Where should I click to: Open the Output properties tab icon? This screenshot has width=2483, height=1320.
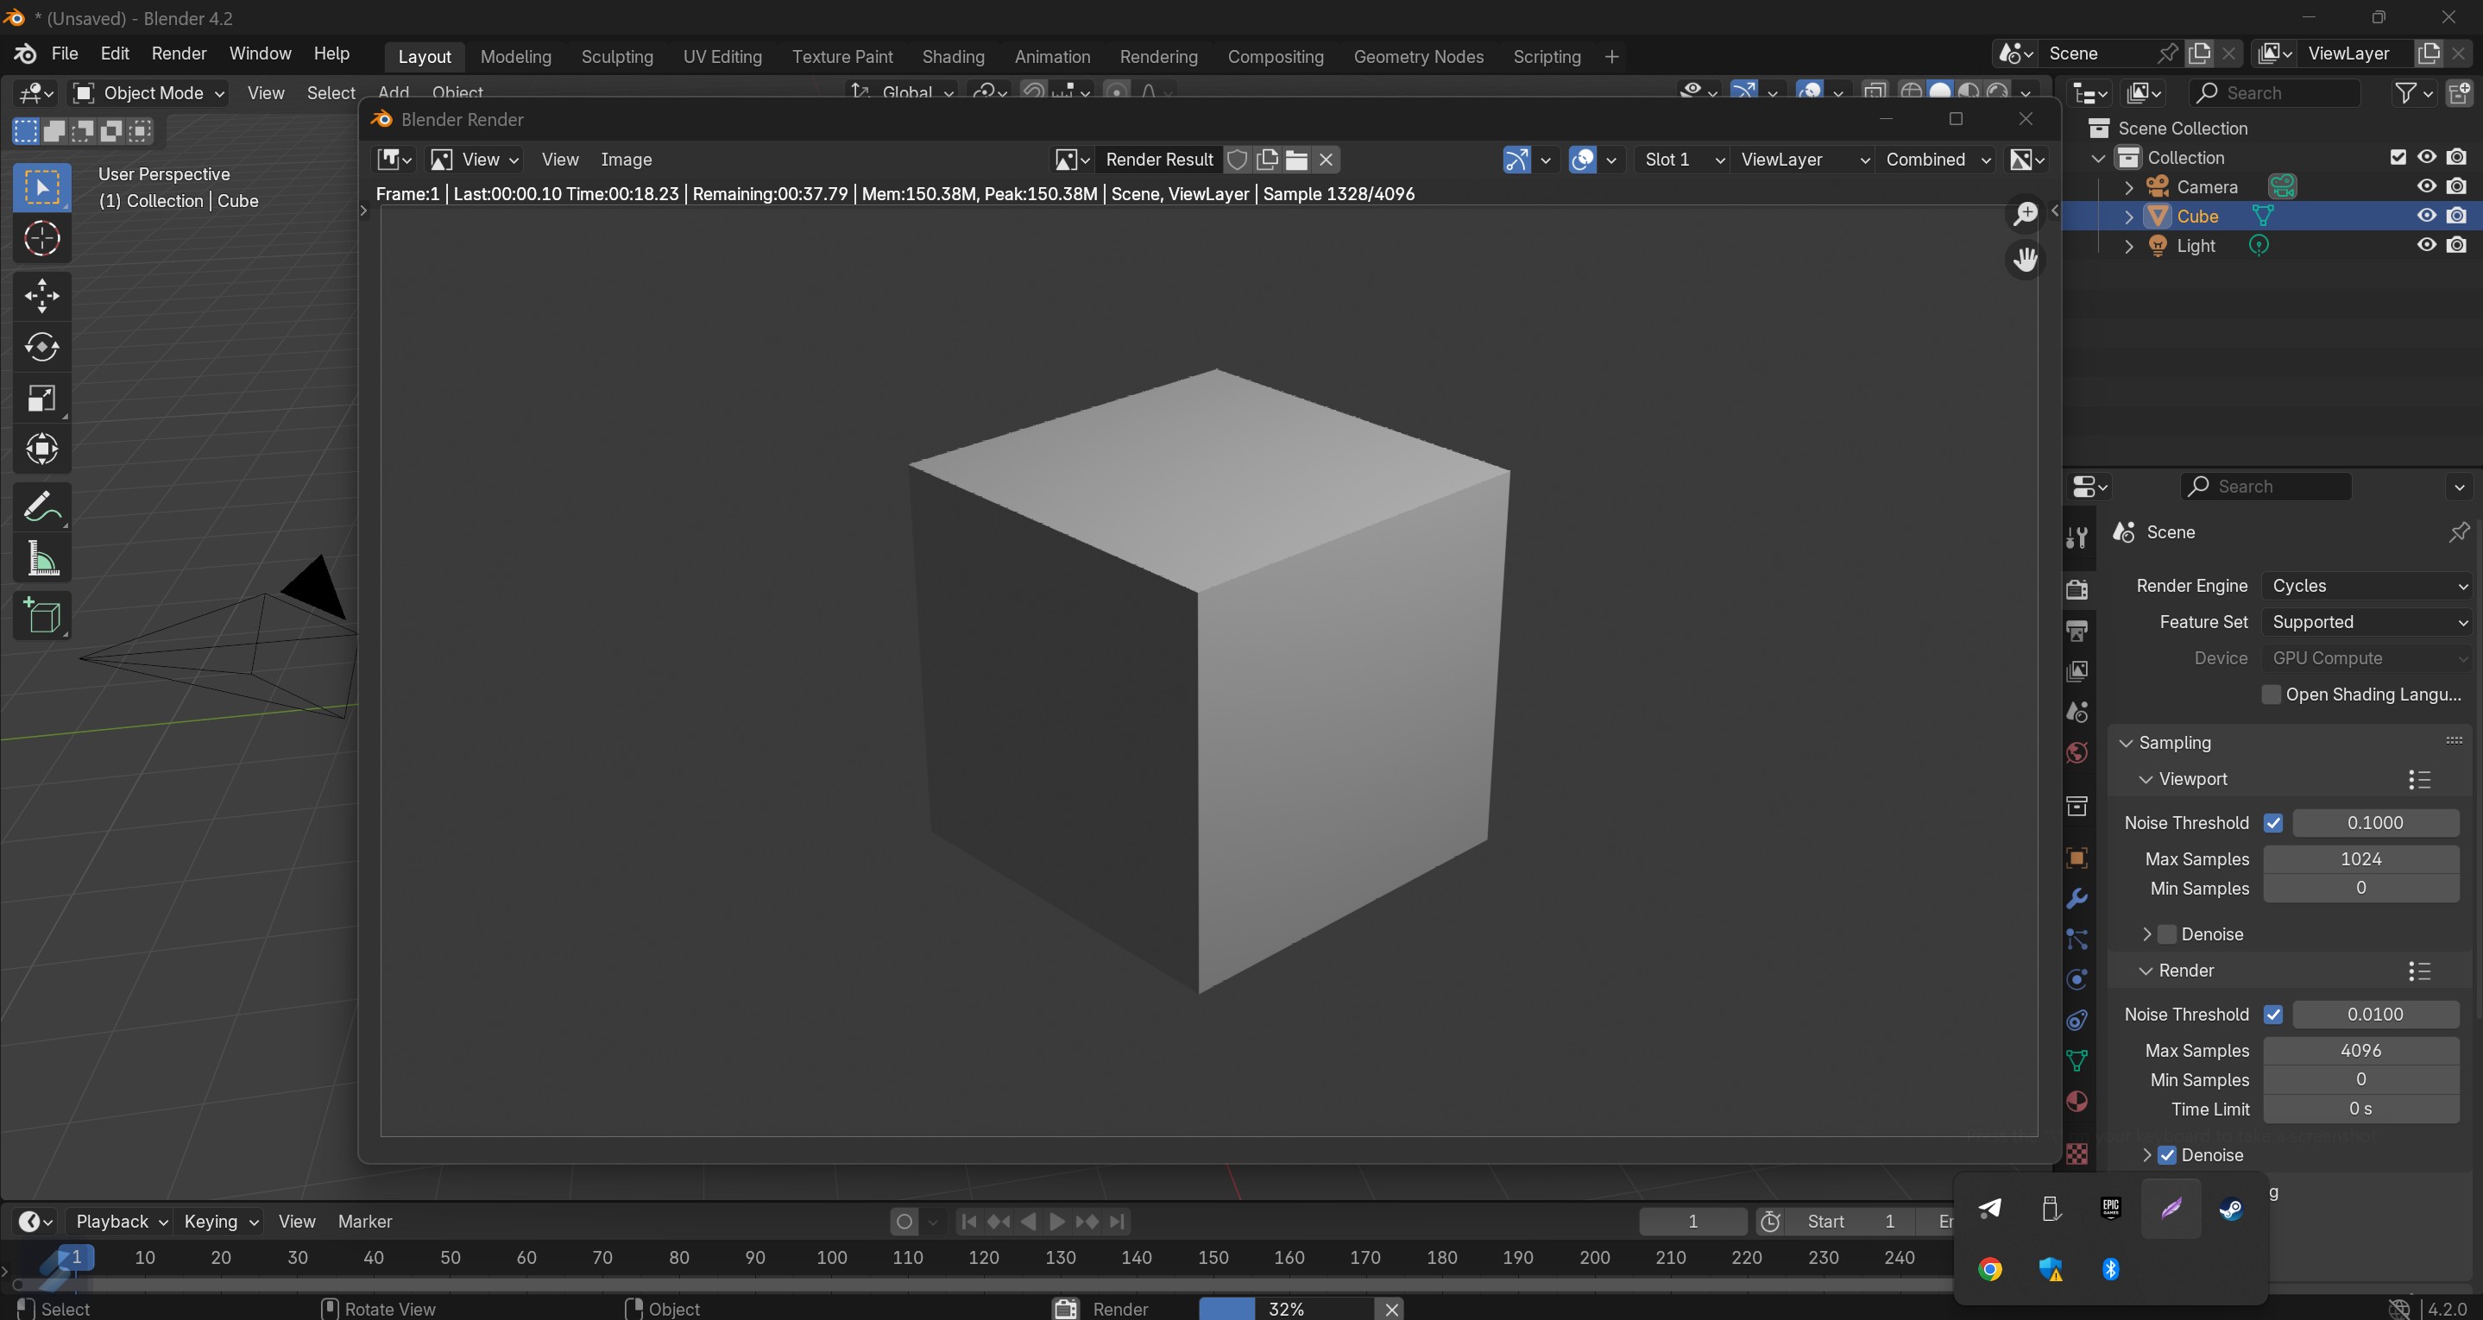[x=2077, y=630]
